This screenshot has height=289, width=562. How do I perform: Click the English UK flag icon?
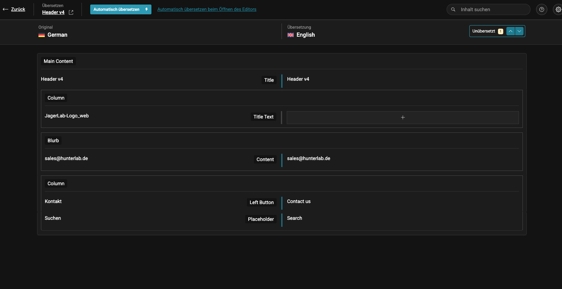291,35
